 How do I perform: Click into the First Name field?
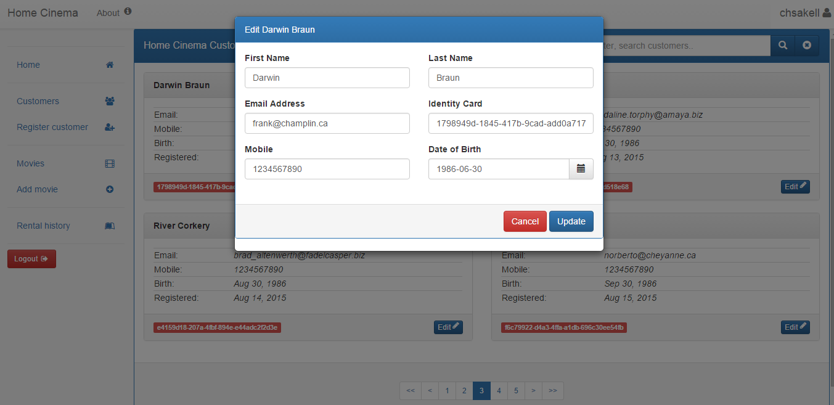click(327, 78)
